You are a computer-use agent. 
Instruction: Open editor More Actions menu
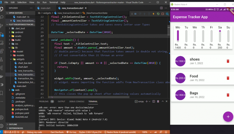coord(166,8)
